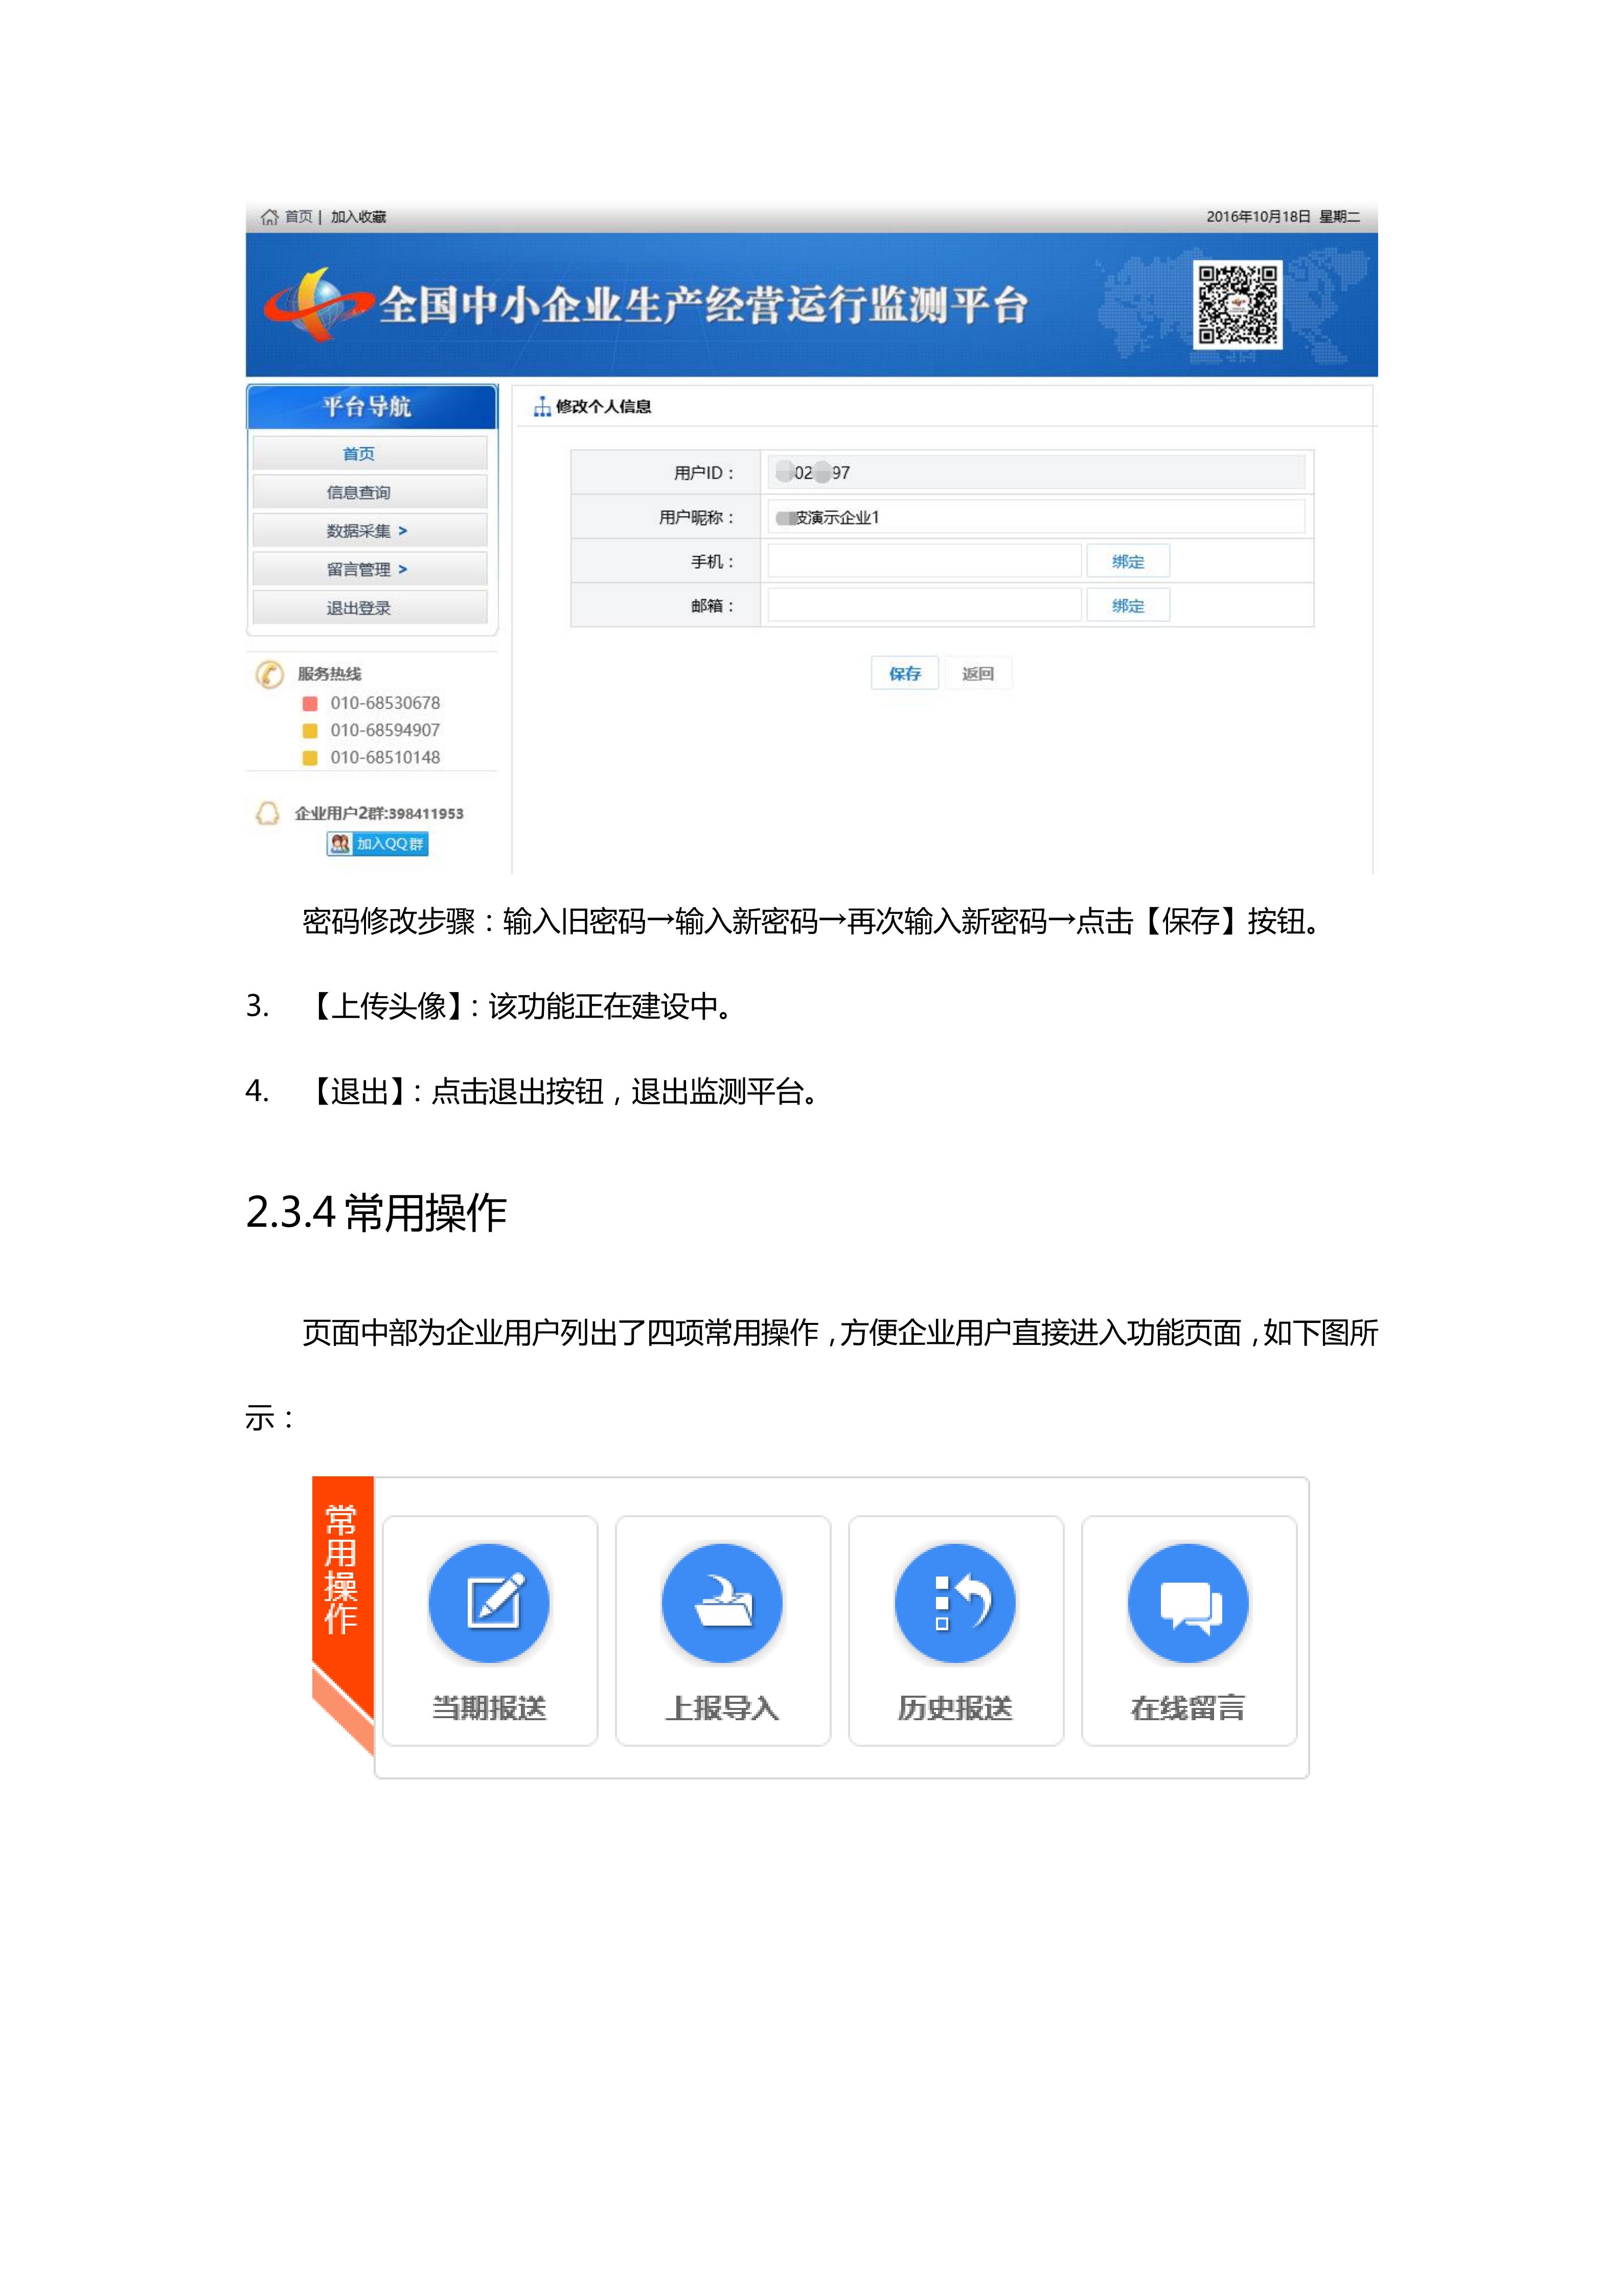Click the 当期报送 pencil icon
The height and width of the screenshot is (2296, 1623).
[x=489, y=1602]
